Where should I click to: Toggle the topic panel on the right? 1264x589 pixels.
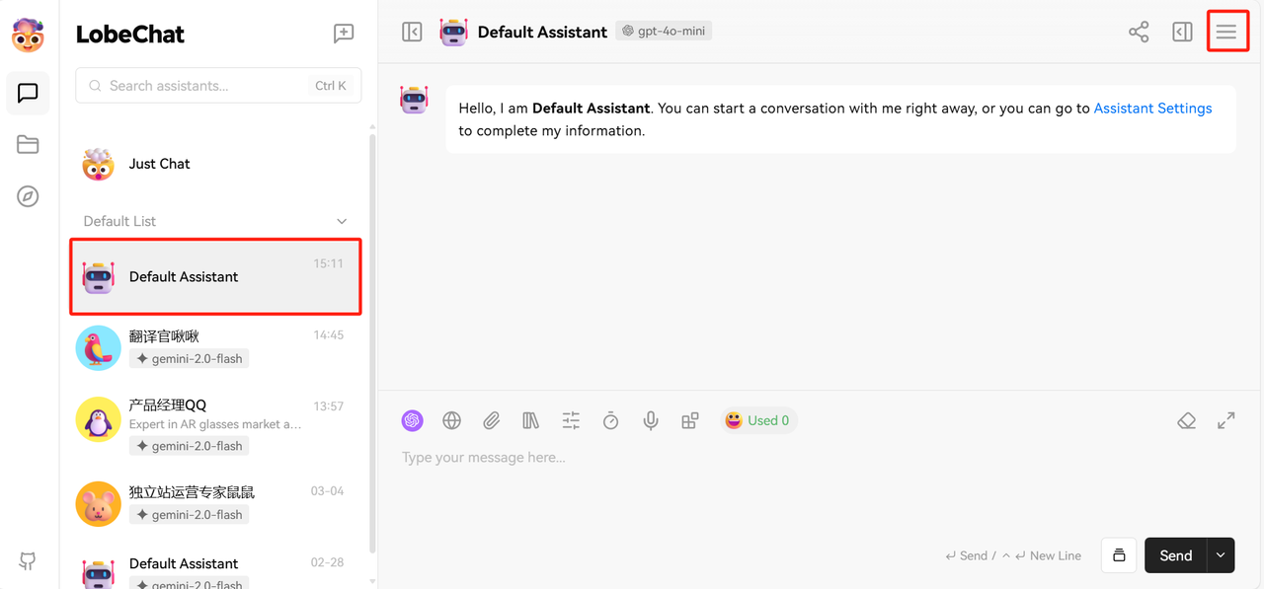click(1182, 33)
